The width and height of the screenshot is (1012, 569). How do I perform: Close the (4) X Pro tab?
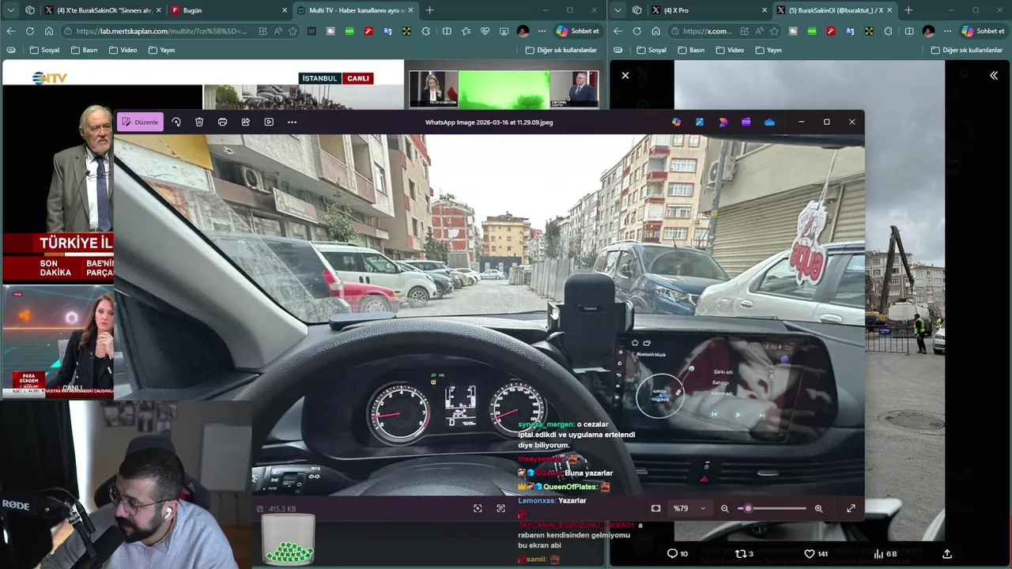(764, 10)
